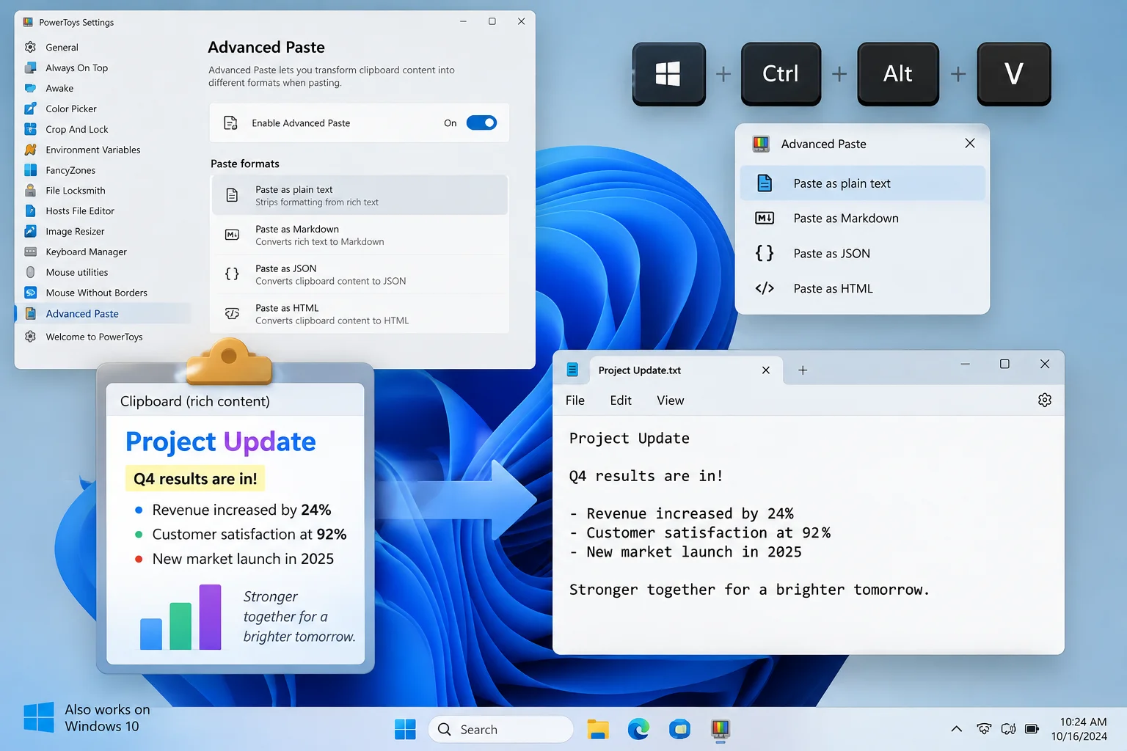Screen dimensions: 1127x751
Task: Click the File Locksmith lock icon
Action: [30, 190]
